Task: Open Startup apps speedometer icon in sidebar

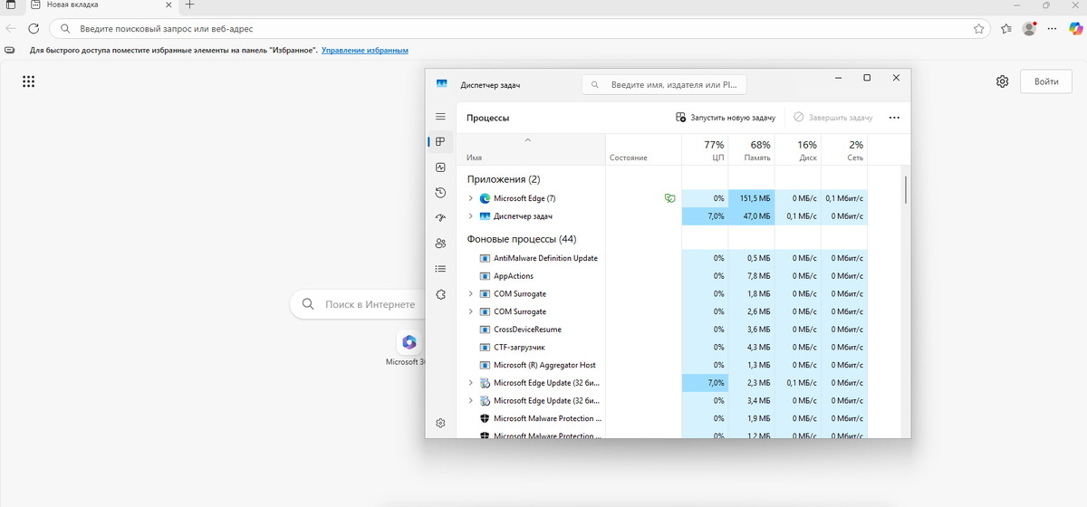Action: coord(440,218)
